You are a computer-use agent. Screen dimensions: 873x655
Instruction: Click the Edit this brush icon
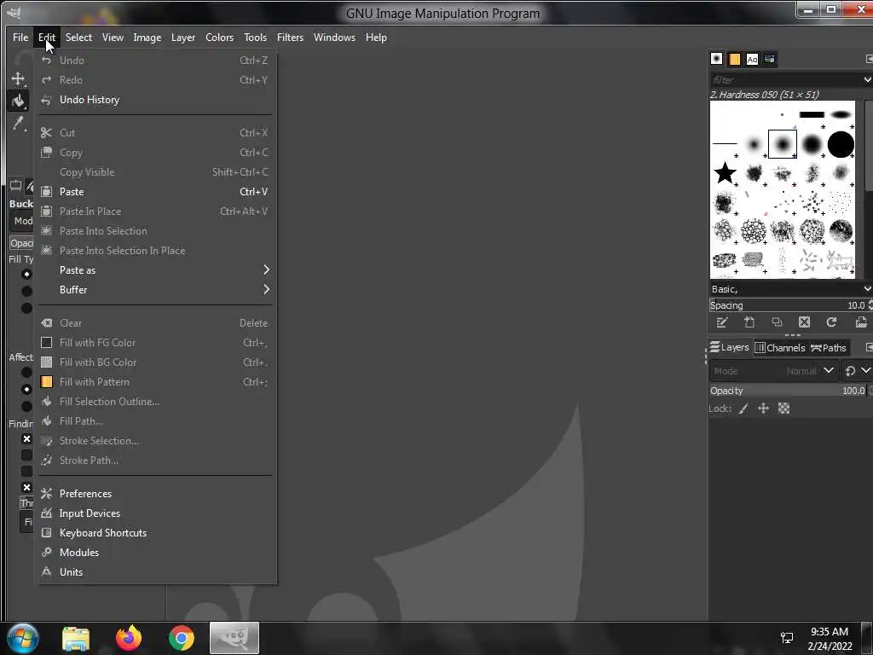(722, 322)
